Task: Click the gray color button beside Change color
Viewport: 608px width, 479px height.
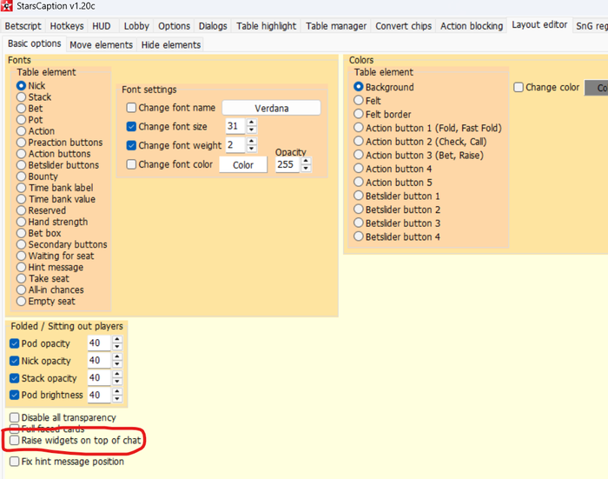Action: (x=597, y=88)
